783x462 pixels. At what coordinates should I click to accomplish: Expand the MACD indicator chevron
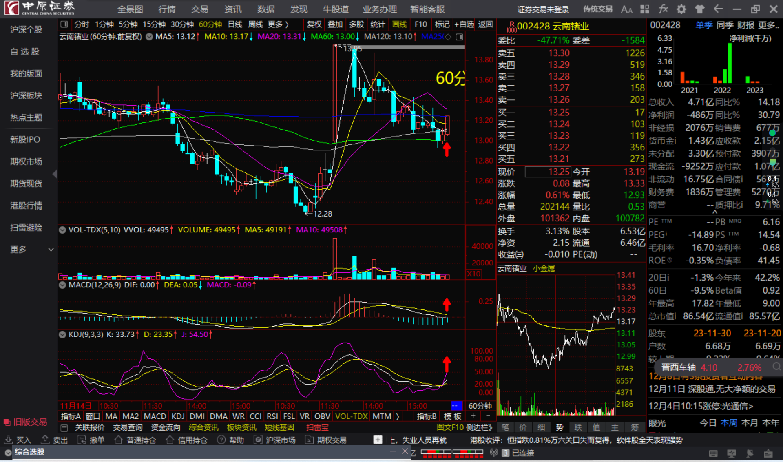[62, 285]
